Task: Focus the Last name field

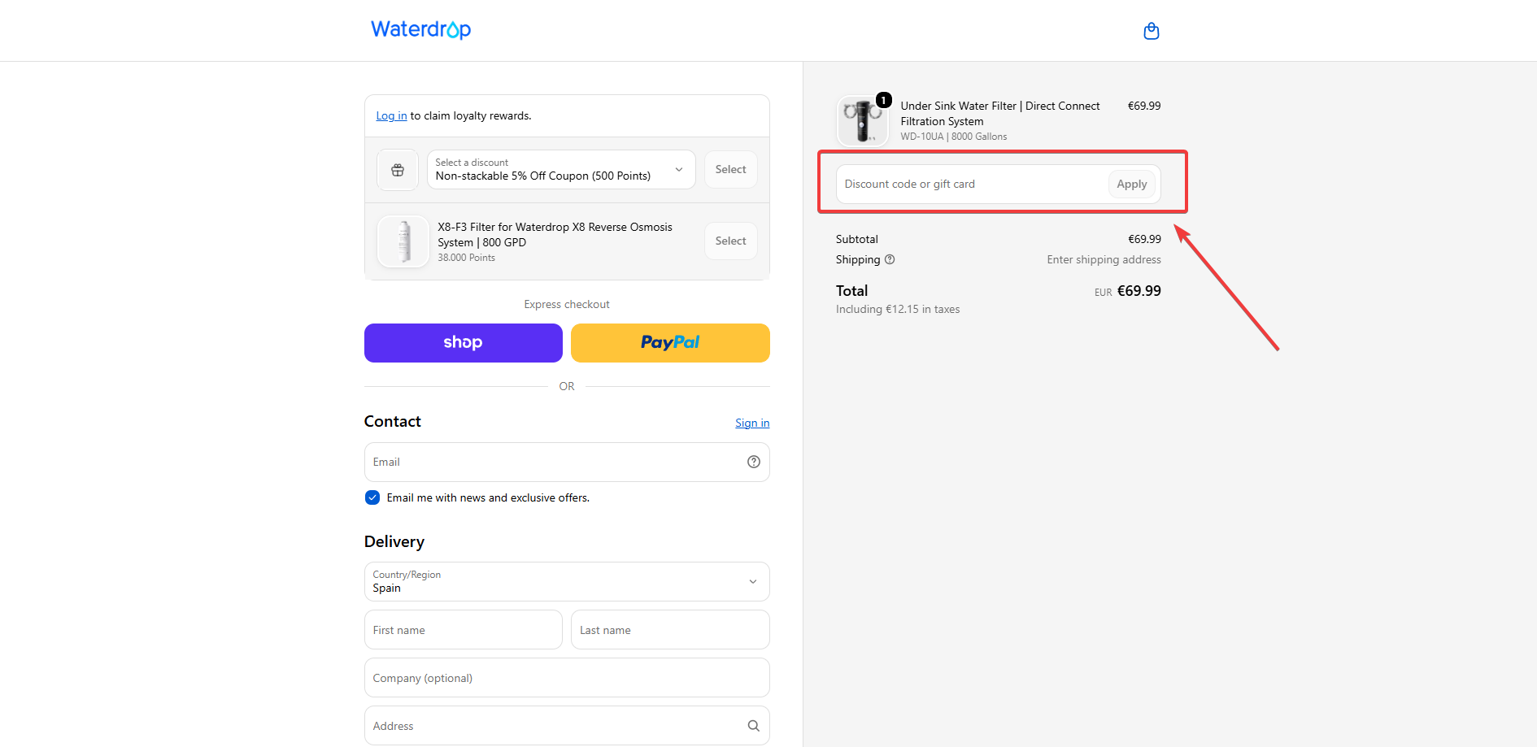Action: point(670,630)
